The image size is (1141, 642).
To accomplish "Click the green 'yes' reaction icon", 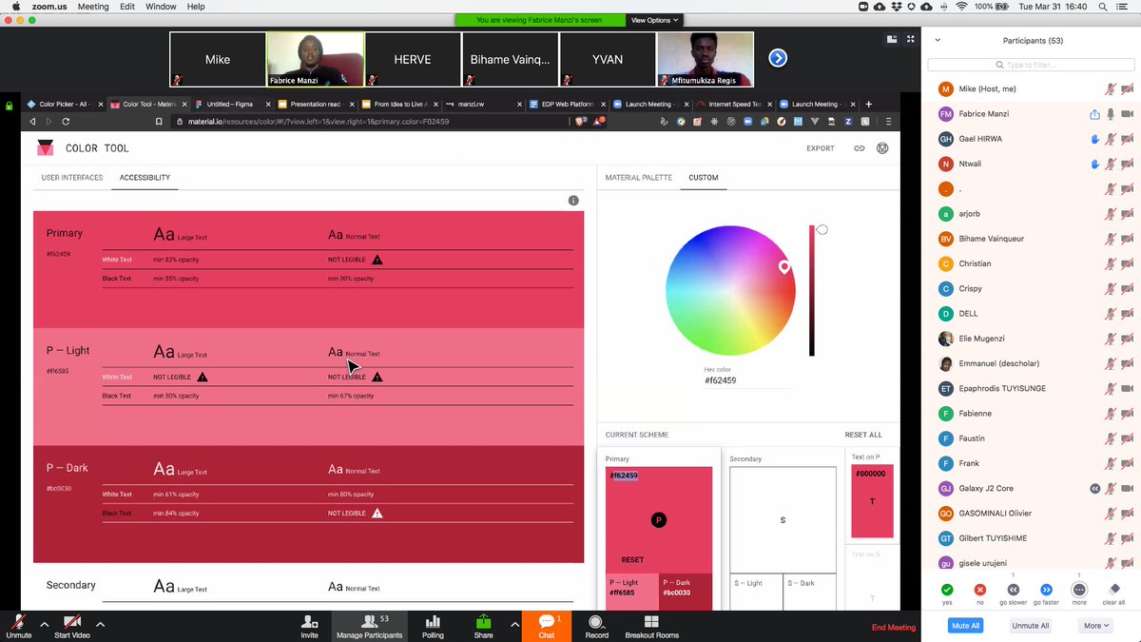I will click(x=947, y=590).
